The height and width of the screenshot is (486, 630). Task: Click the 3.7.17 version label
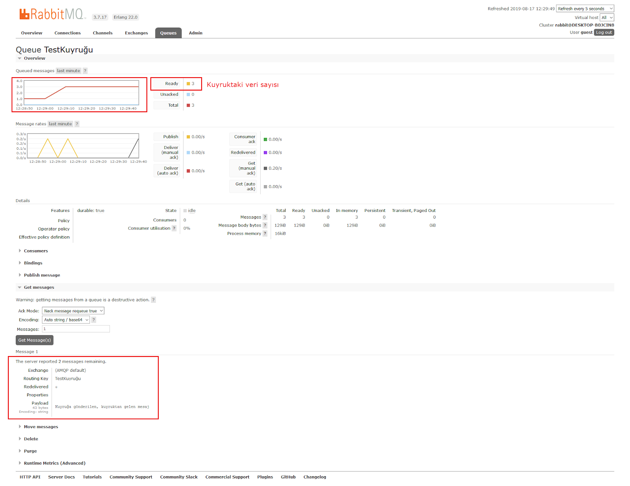[x=100, y=17]
